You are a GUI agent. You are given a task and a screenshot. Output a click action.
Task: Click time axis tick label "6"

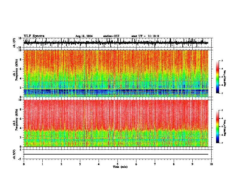click(136, 164)
